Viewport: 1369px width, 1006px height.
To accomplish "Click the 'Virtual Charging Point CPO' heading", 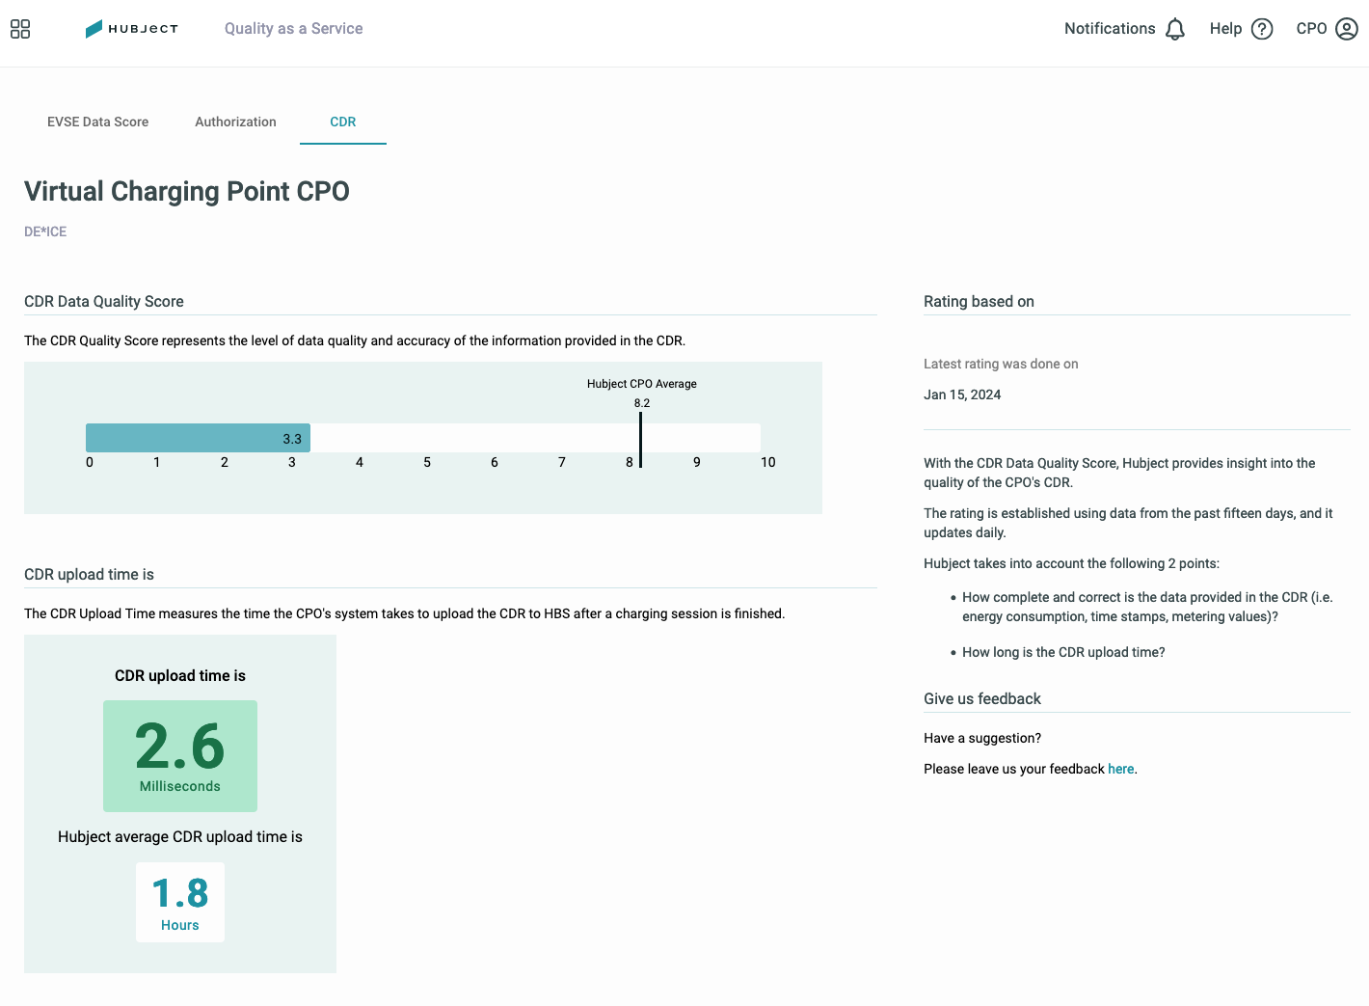I will tap(187, 191).
